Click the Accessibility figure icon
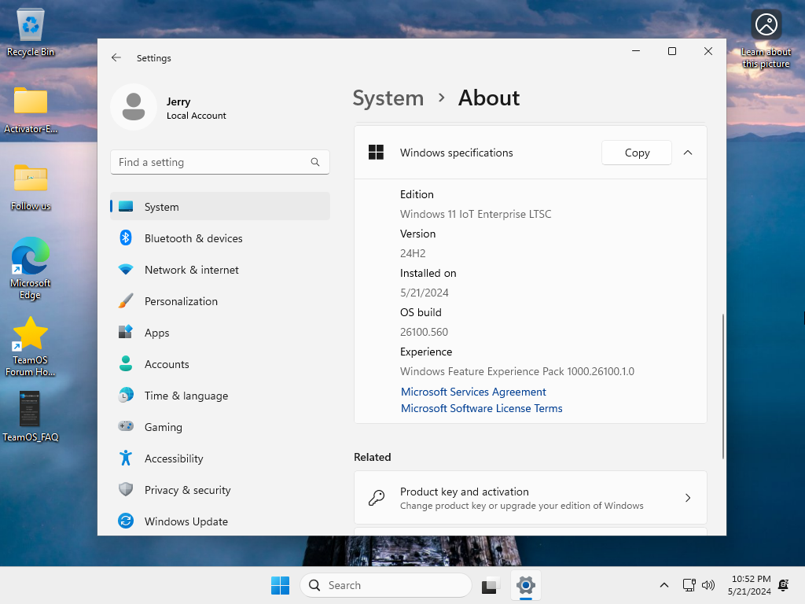Screen dimensions: 805x604 [126, 458]
